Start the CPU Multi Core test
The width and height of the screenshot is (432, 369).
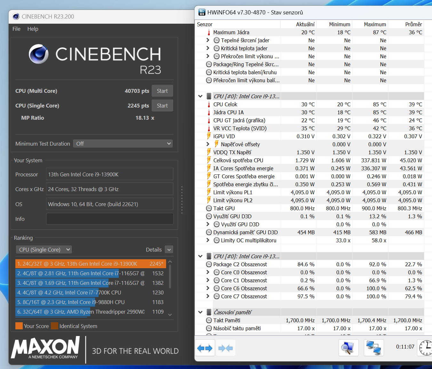point(162,91)
